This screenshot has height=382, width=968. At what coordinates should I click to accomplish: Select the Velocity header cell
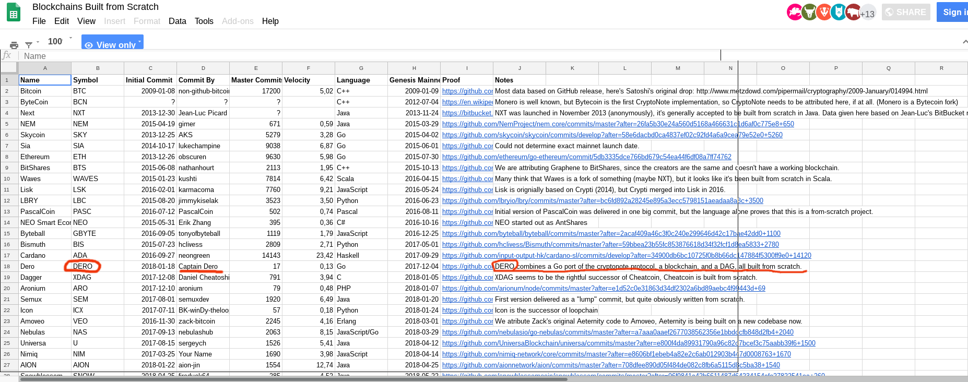coord(309,80)
